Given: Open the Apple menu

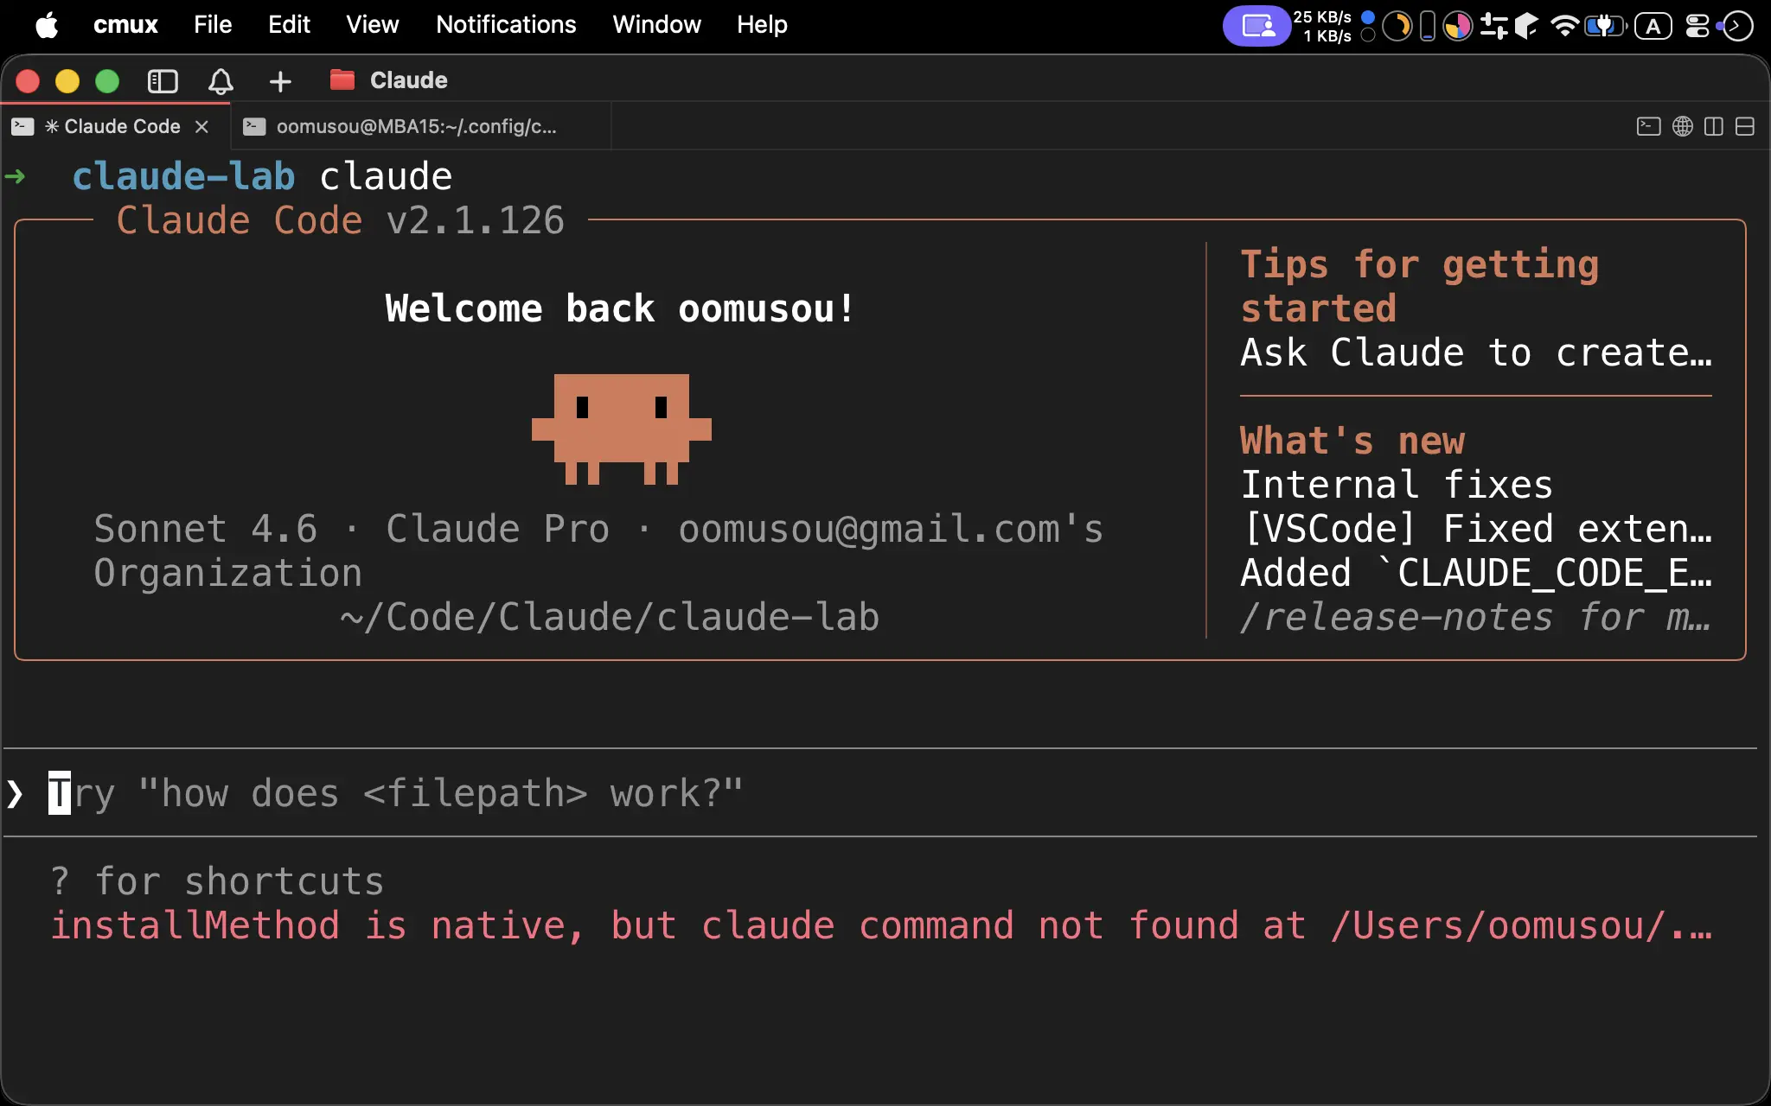Looking at the screenshot, I should (x=47, y=25).
